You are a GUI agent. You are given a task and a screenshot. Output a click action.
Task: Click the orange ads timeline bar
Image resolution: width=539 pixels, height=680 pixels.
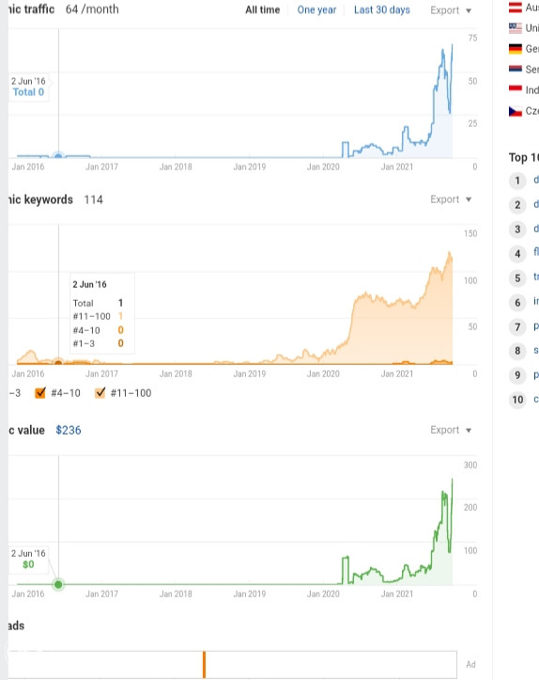(204, 664)
